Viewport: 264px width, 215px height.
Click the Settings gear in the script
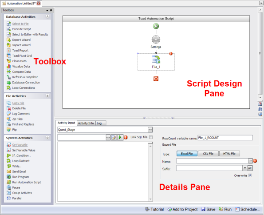point(156,40)
